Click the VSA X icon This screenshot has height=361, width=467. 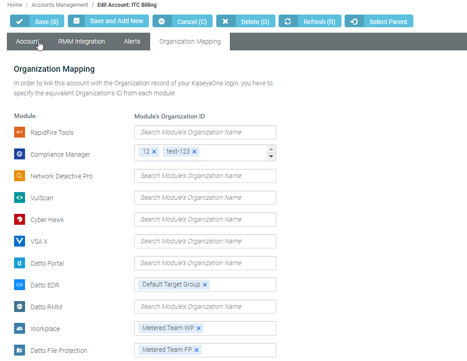[x=19, y=241]
